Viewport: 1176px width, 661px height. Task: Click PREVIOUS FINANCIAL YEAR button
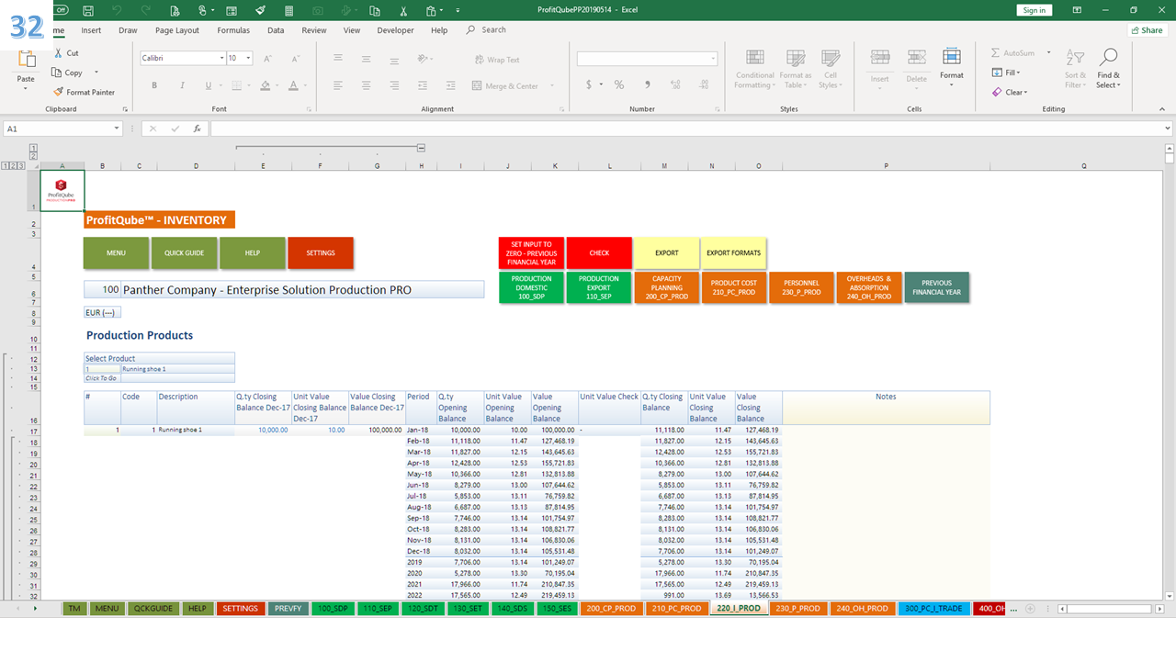tap(937, 287)
